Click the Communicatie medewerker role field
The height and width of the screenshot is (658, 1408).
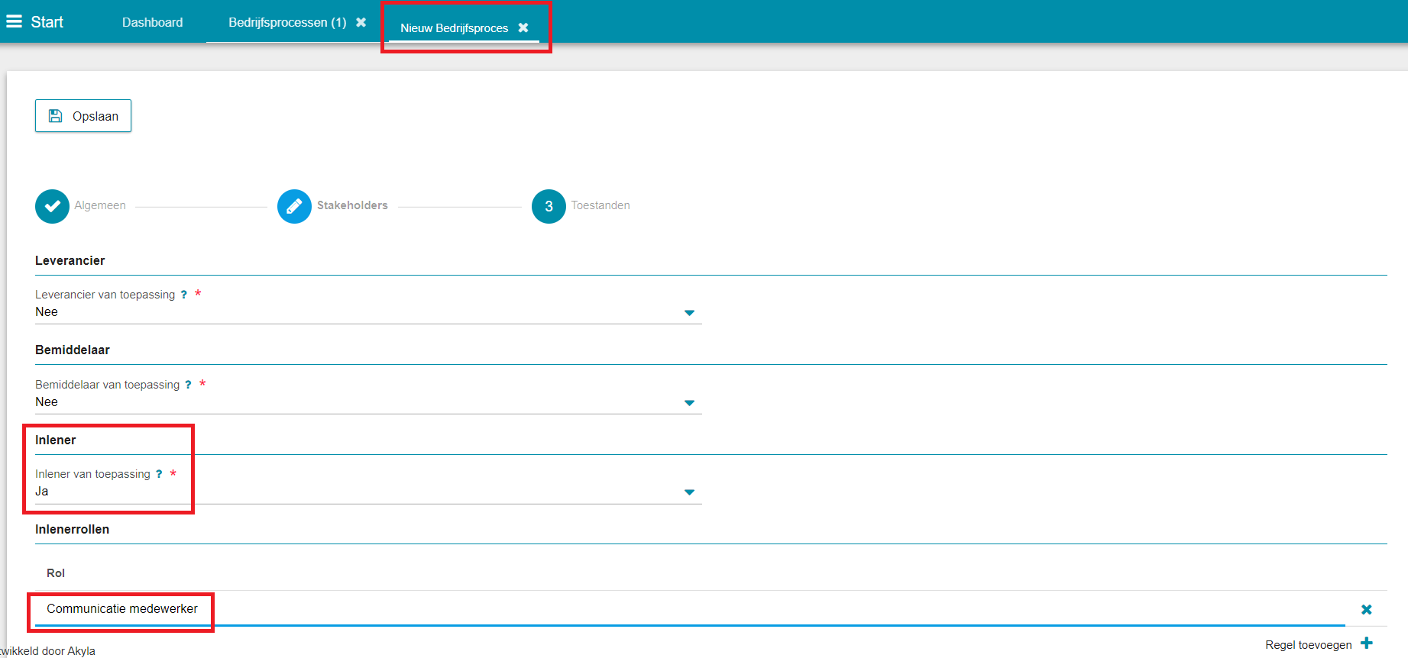(x=122, y=609)
